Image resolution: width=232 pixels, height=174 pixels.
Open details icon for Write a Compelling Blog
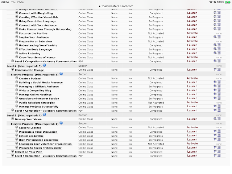pos(217,90)
